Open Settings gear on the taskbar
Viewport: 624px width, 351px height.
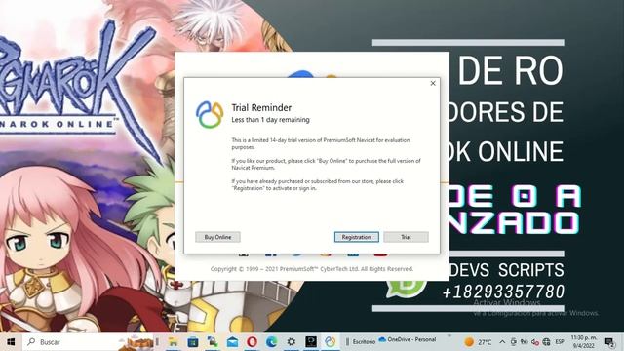(x=292, y=342)
